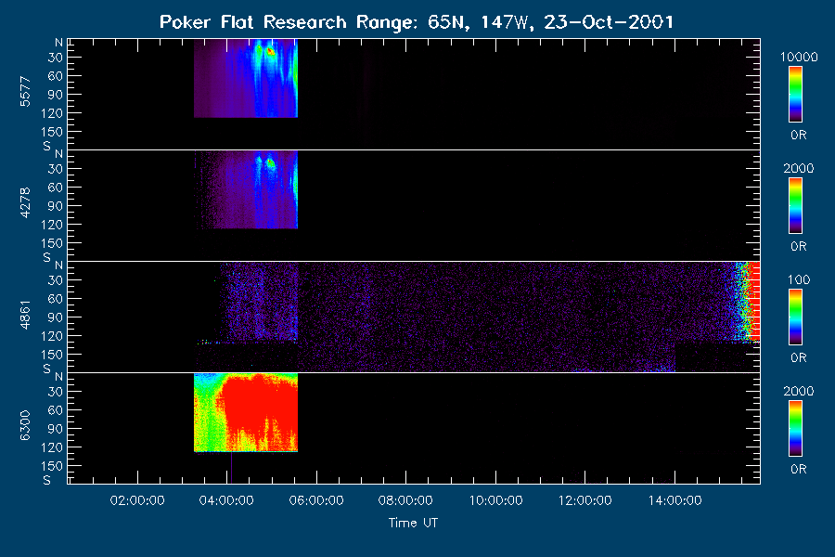Viewport: 835px width, 557px height.
Task: Click the 60 tick label on the 6300 panel
Action: point(56,410)
